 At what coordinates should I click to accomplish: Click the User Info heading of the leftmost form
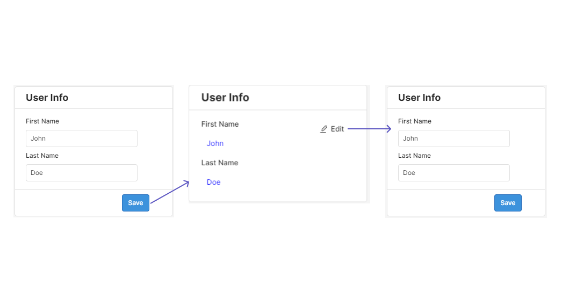pyautogui.click(x=47, y=98)
